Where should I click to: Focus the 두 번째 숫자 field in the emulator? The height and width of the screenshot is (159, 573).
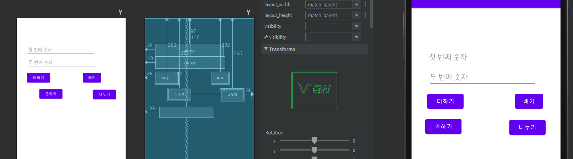tap(482, 77)
